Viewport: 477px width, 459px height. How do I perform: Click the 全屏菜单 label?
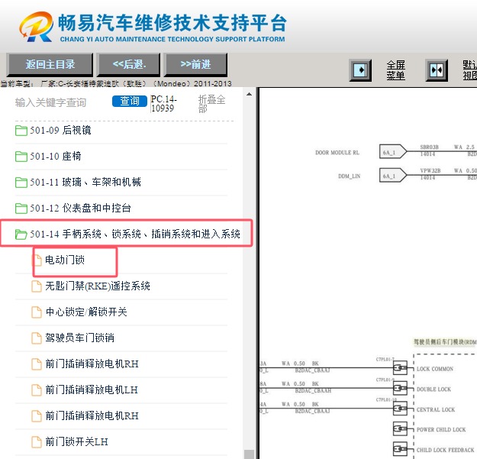pos(396,70)
